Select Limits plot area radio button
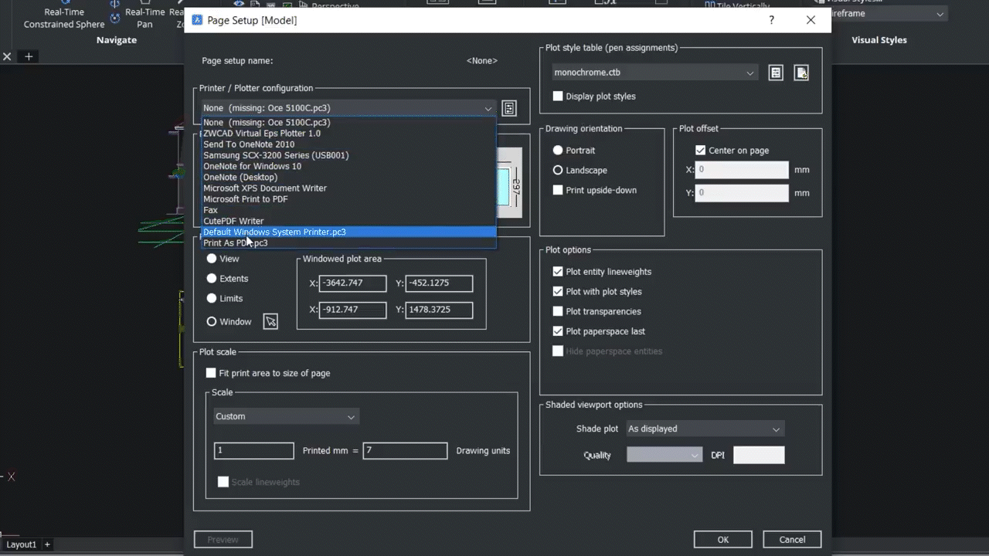 coord(212,298)
